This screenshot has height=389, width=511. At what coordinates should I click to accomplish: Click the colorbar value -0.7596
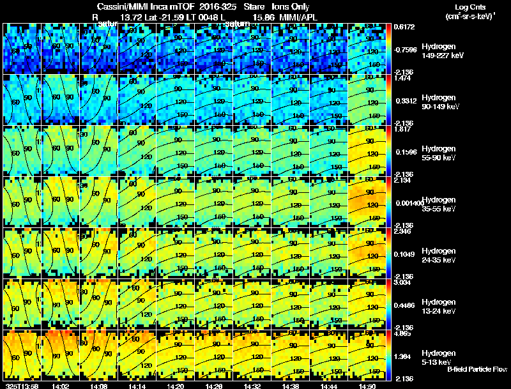[406, 50]
